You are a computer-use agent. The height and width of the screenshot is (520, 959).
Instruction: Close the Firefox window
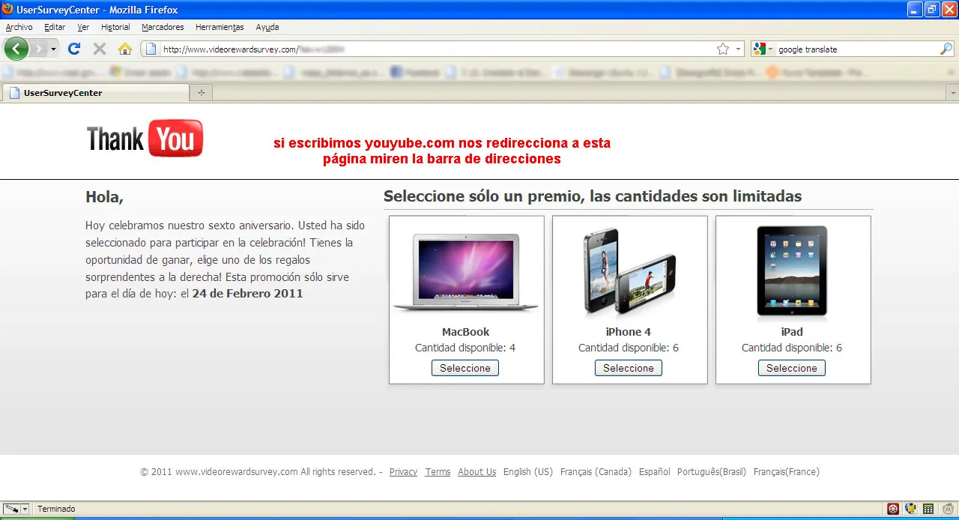(x=949, y=9)
